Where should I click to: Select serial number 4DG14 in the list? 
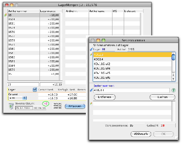click(132, 59)
